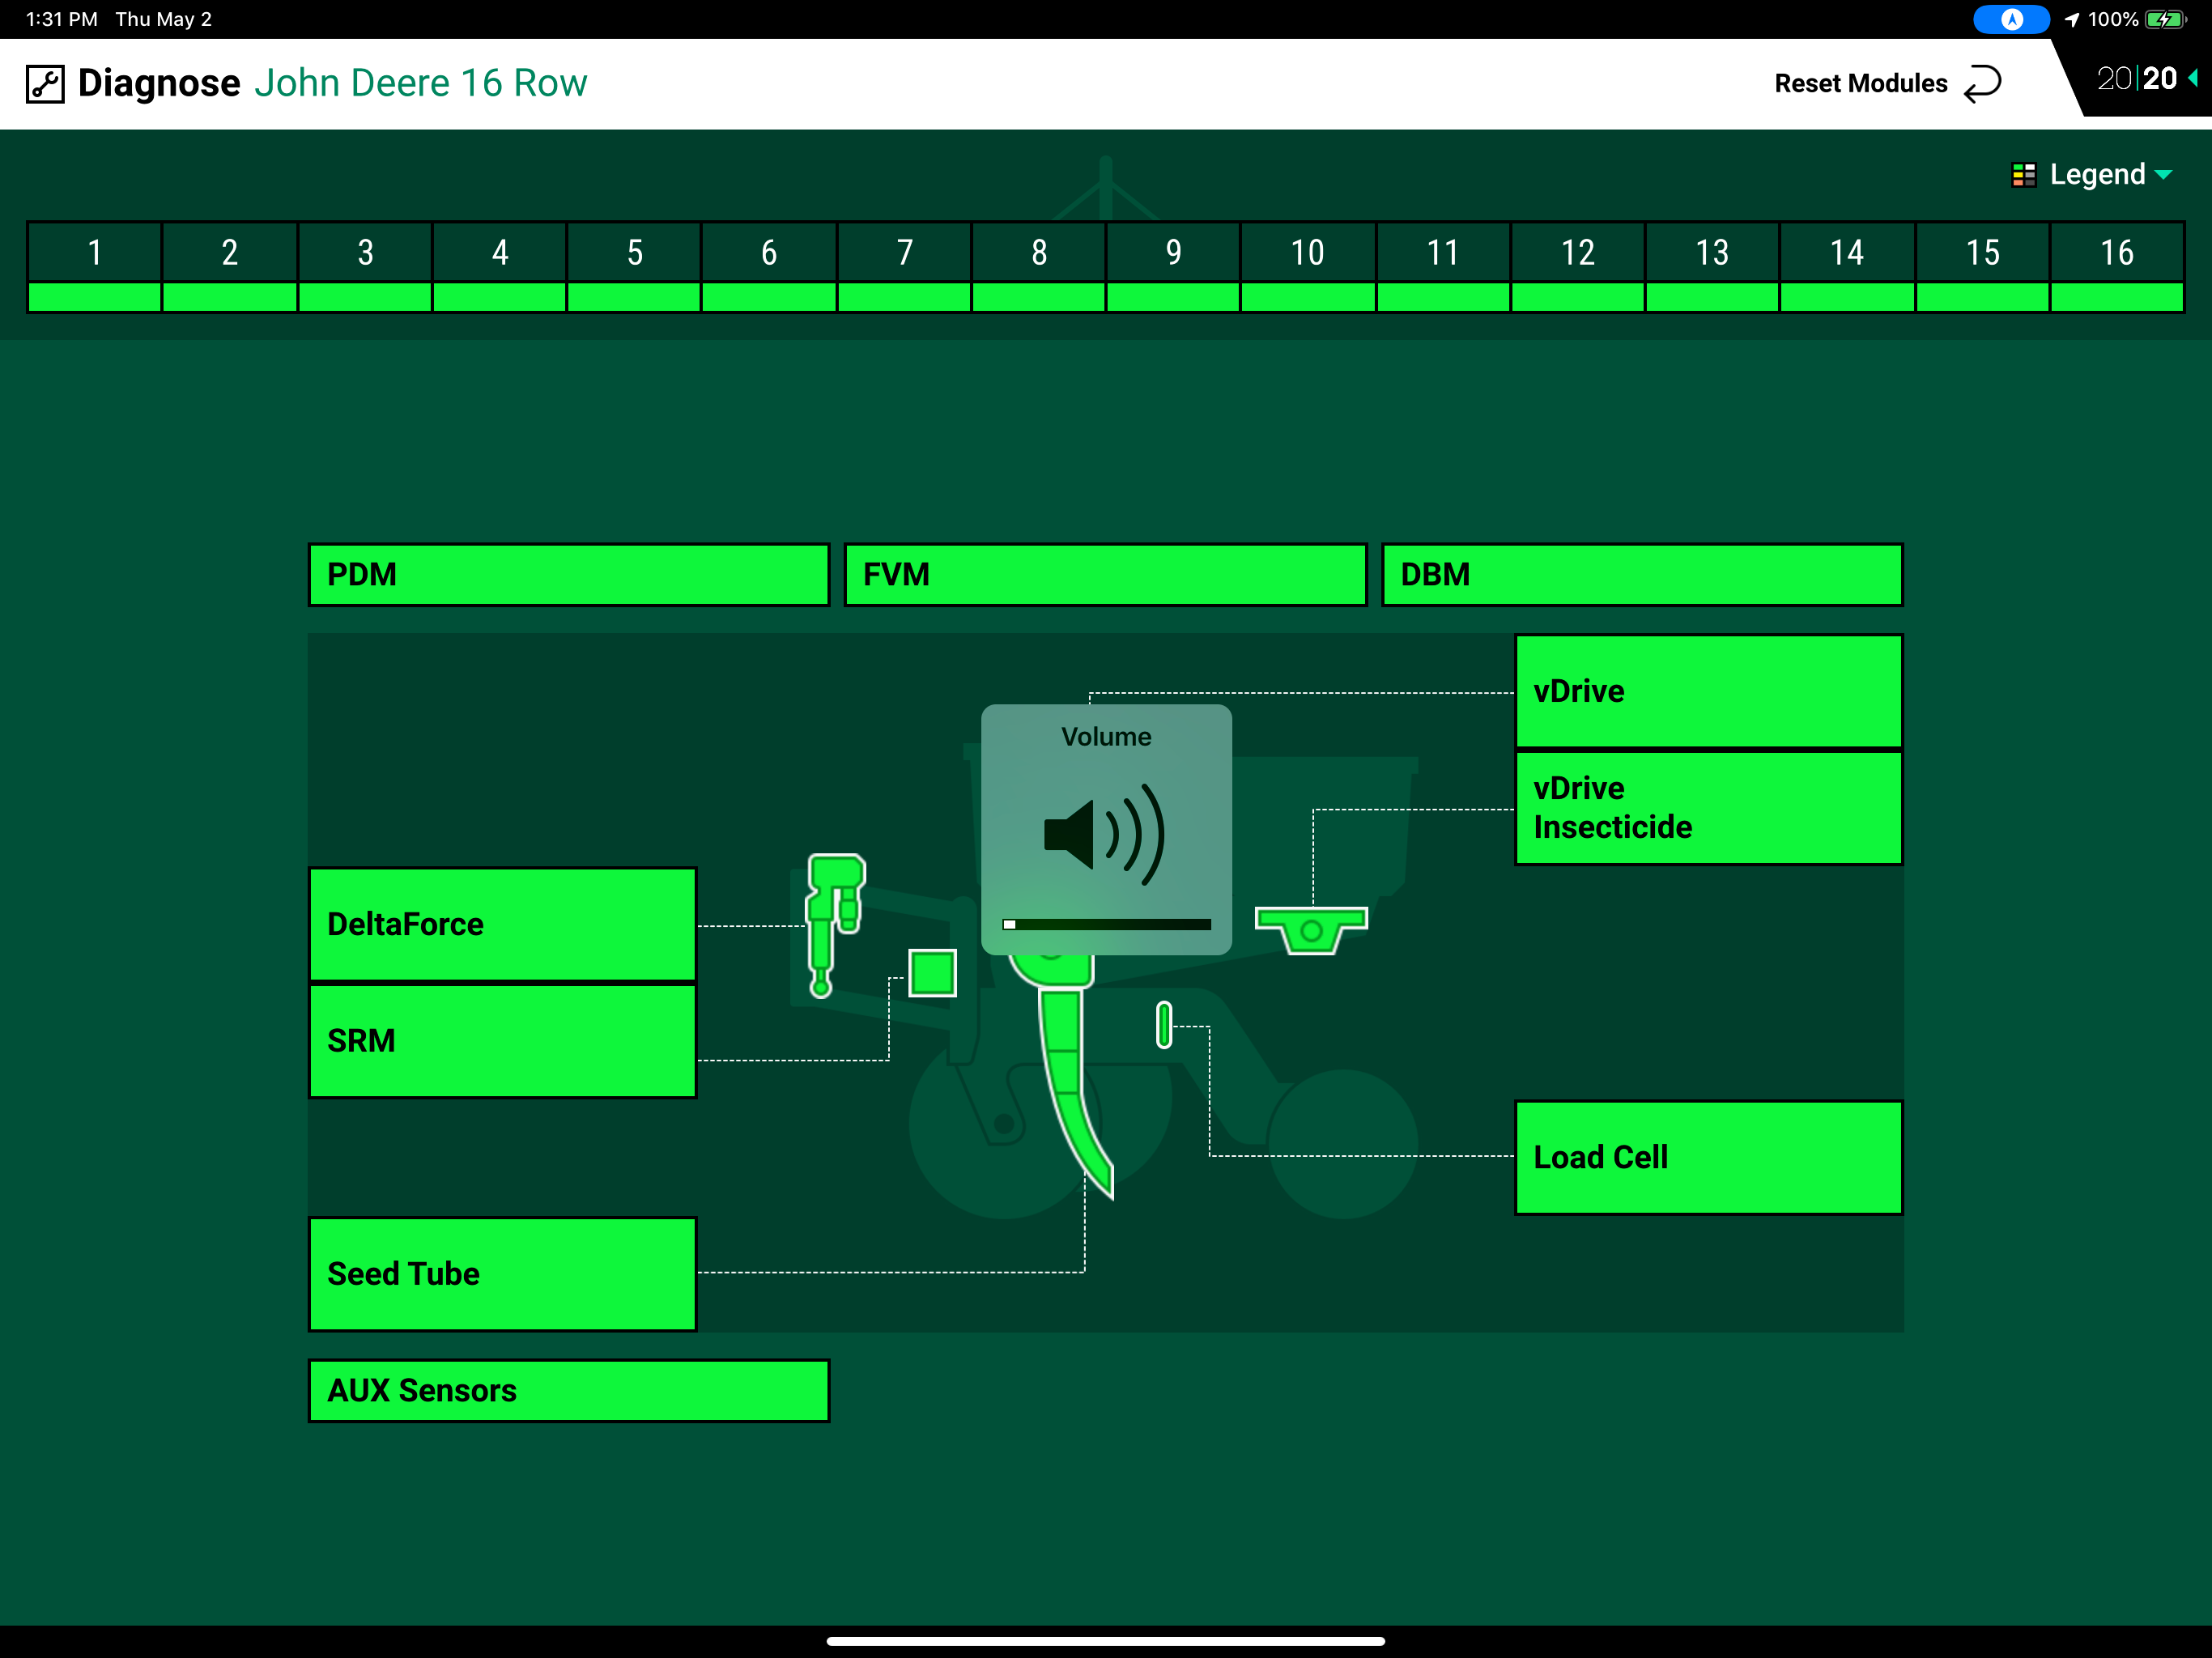This screenshot has height=1658, width=2212.
Task: Select row 12 in the row bar
Action: (x=1578, y=267)
